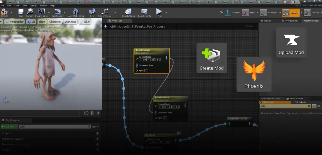
Task: Select the Blueprint mode button
Action: pos(291,13)
